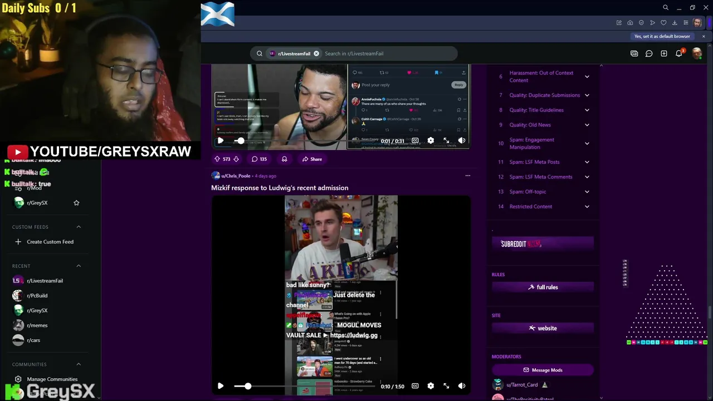Play the Mizkif response video
Screen dimensions: 713x401
[x=221, y=386]
